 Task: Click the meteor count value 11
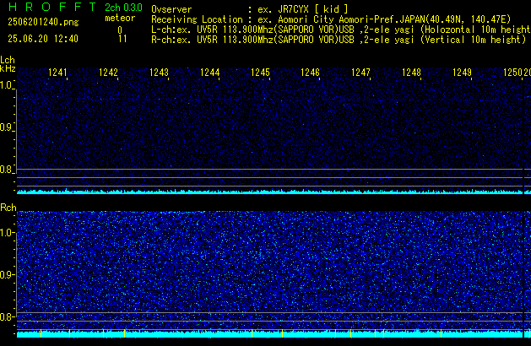122,39
